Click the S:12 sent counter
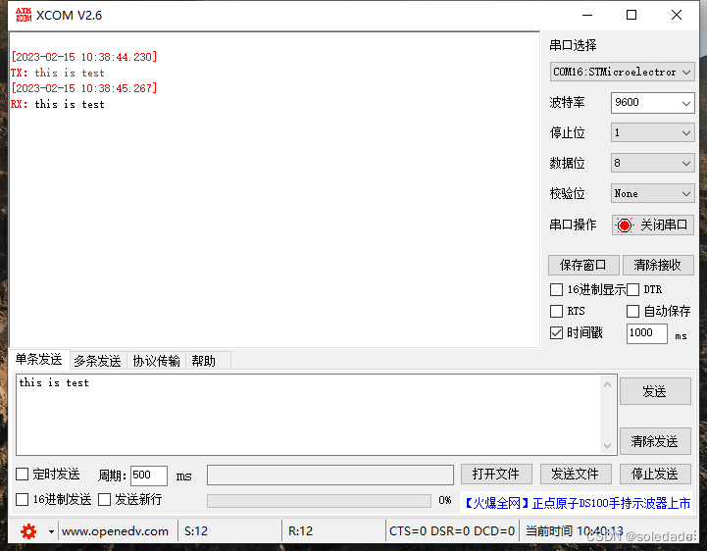 pos(196,531)
